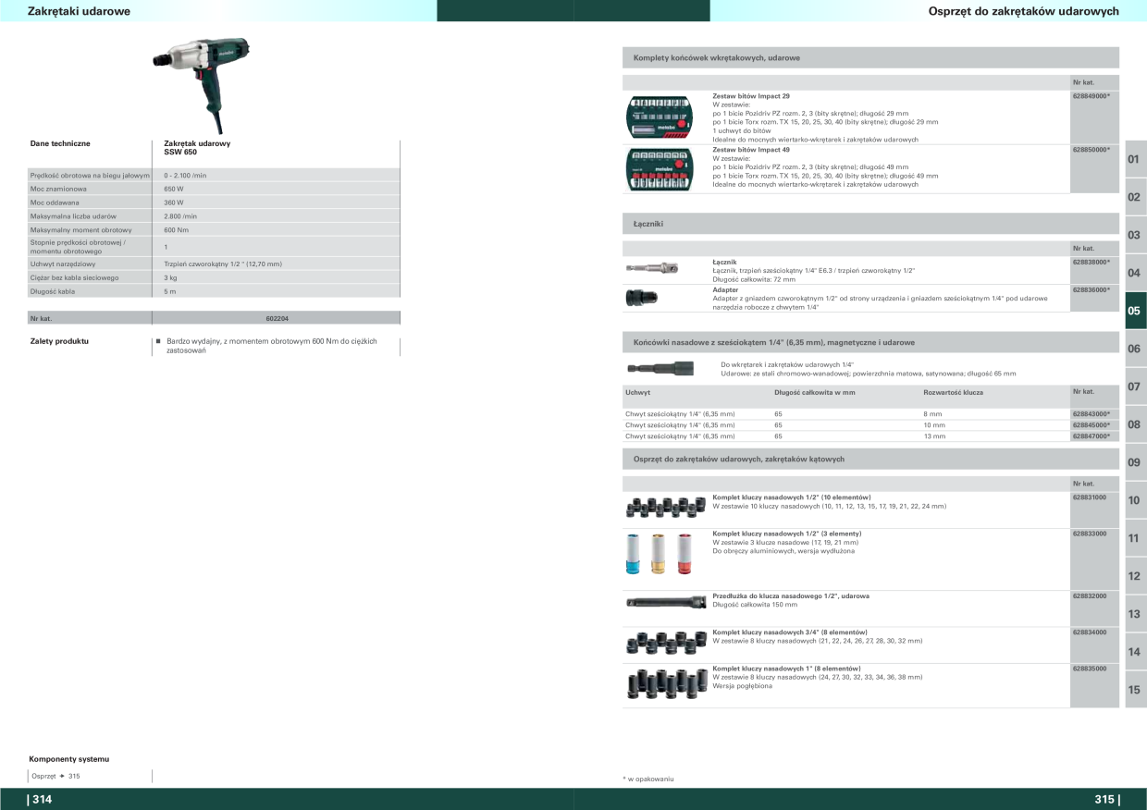Viewport: 1147px width, 810px height.
Task: Open chapter tab 12
Action: (x=1135, y=576)
